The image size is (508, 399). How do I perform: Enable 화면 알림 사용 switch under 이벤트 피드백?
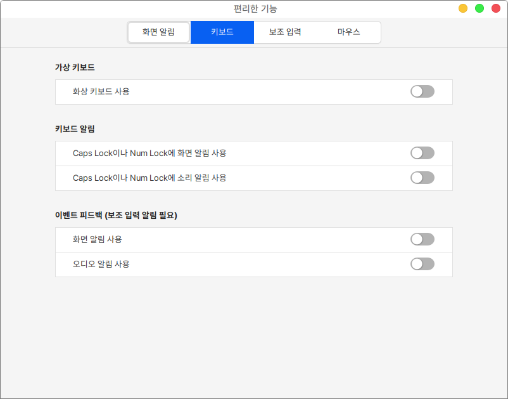pos(422,239)
